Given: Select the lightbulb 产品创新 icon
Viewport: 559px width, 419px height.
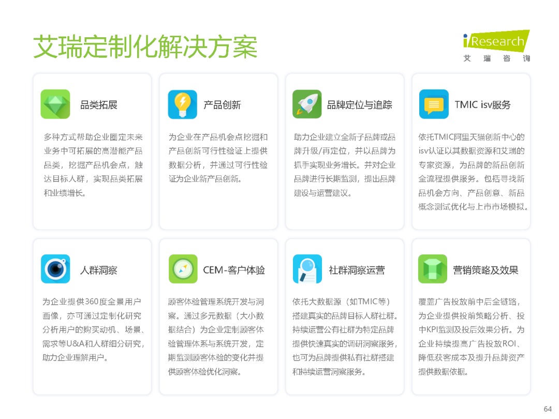Looking at the screenshot, I should (182, 104).
